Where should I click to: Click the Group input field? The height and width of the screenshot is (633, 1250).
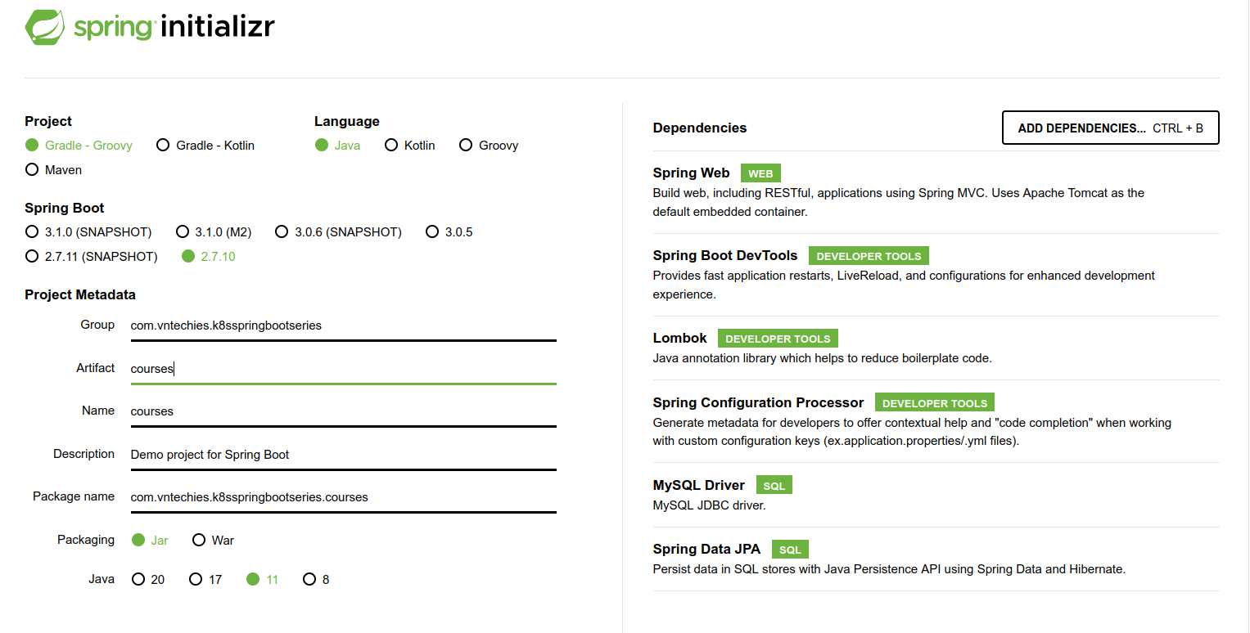343,325
